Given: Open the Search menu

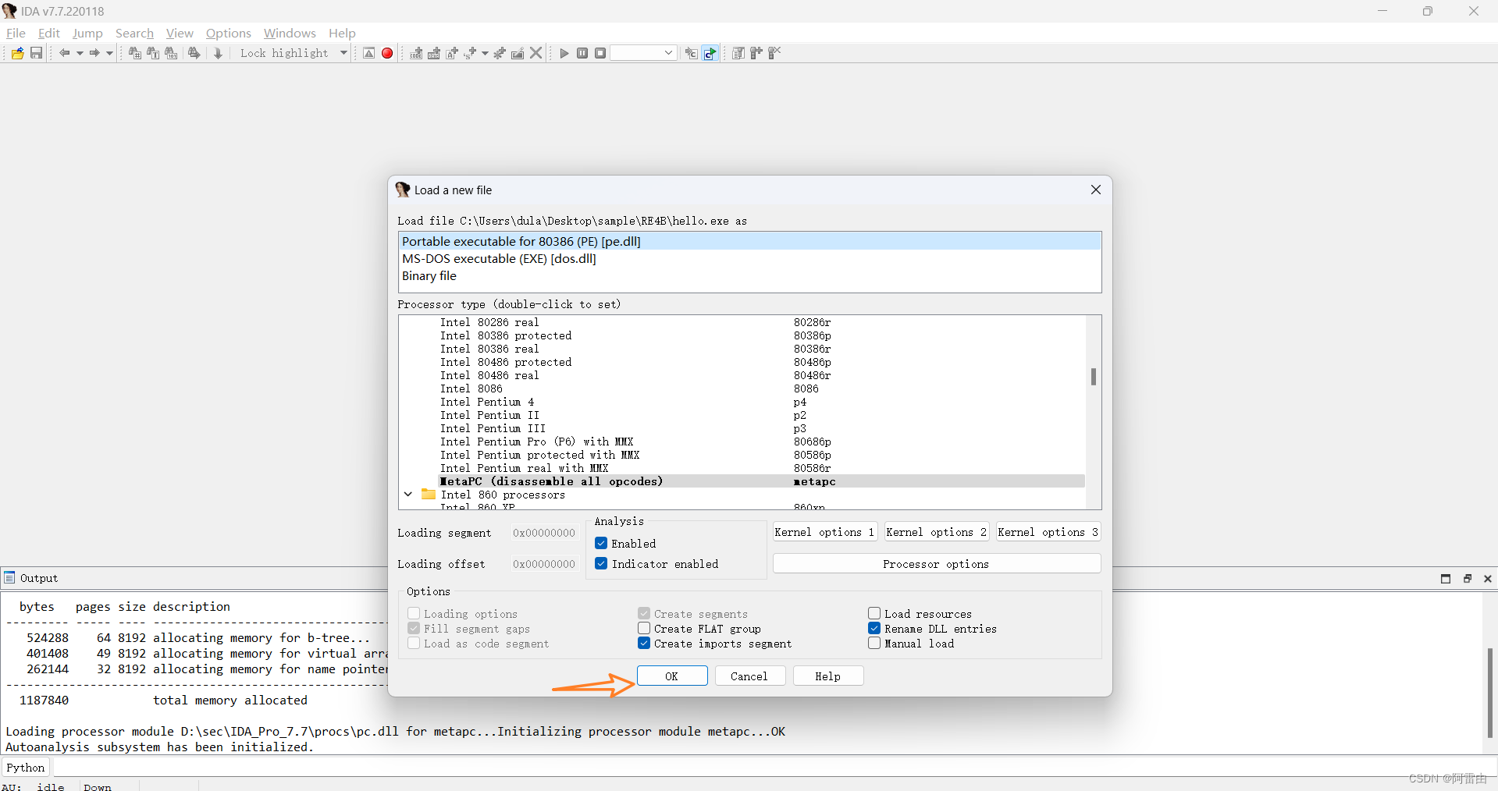Looking at the screenshot, I should point(134,33).
